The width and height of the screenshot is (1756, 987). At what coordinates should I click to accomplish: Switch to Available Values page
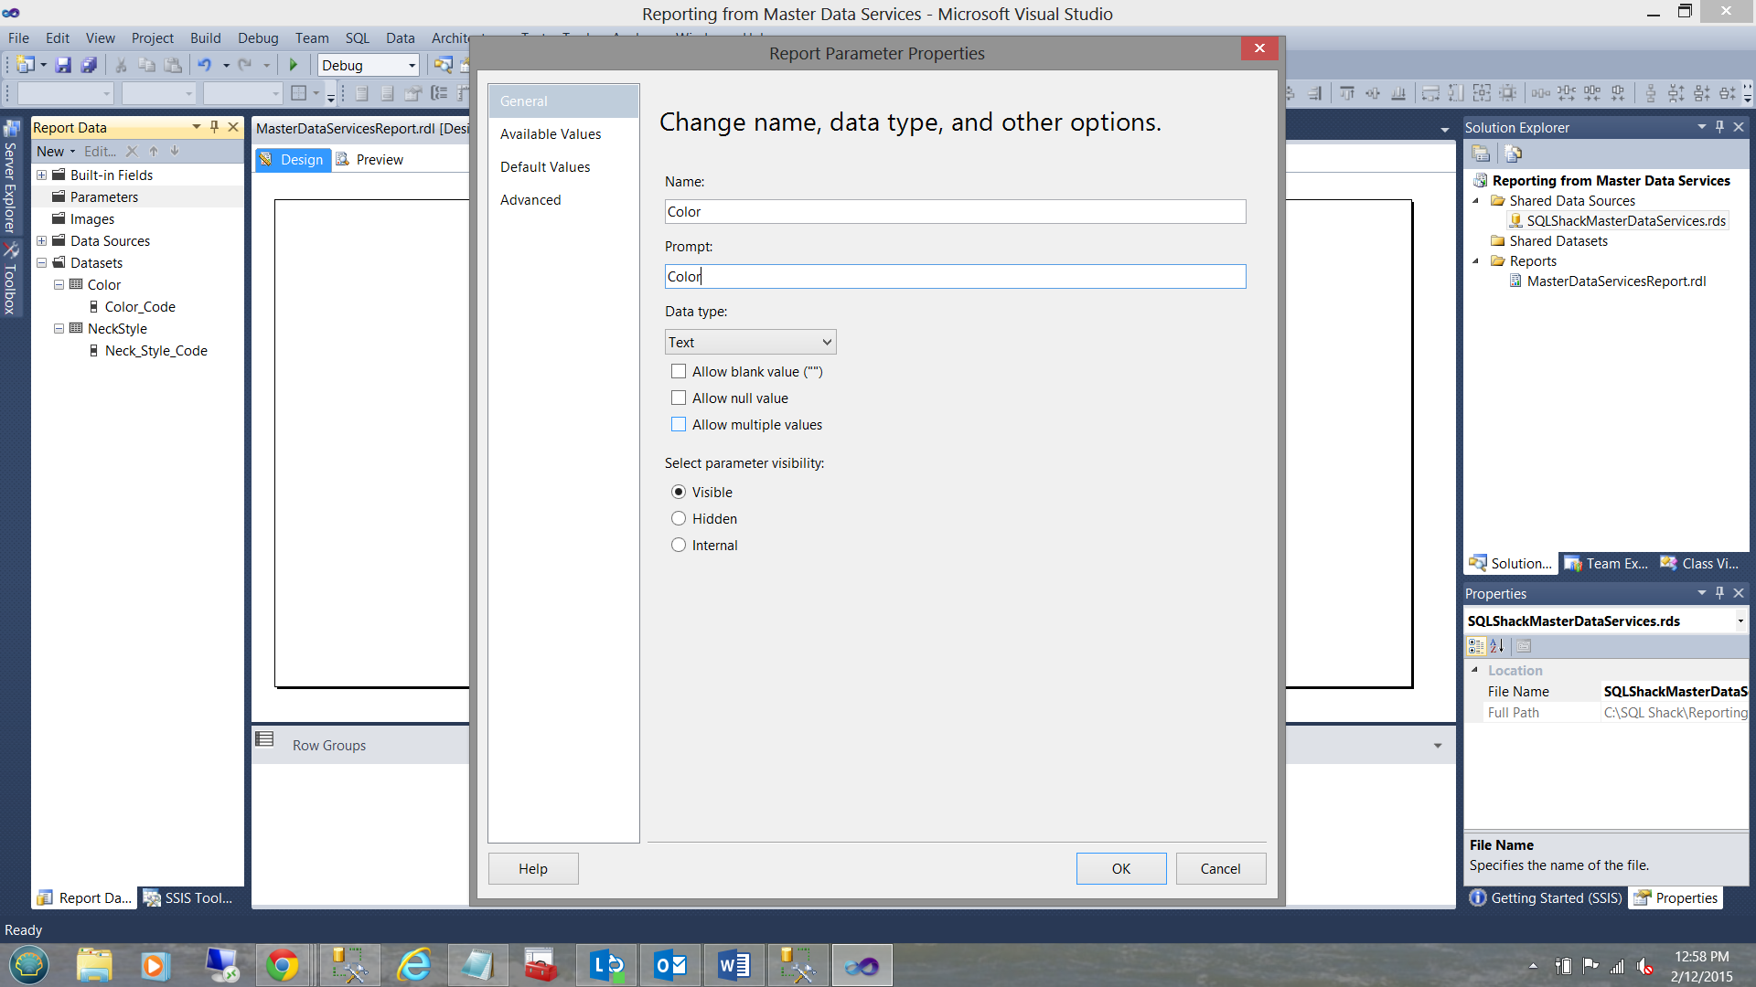point(551,134)
